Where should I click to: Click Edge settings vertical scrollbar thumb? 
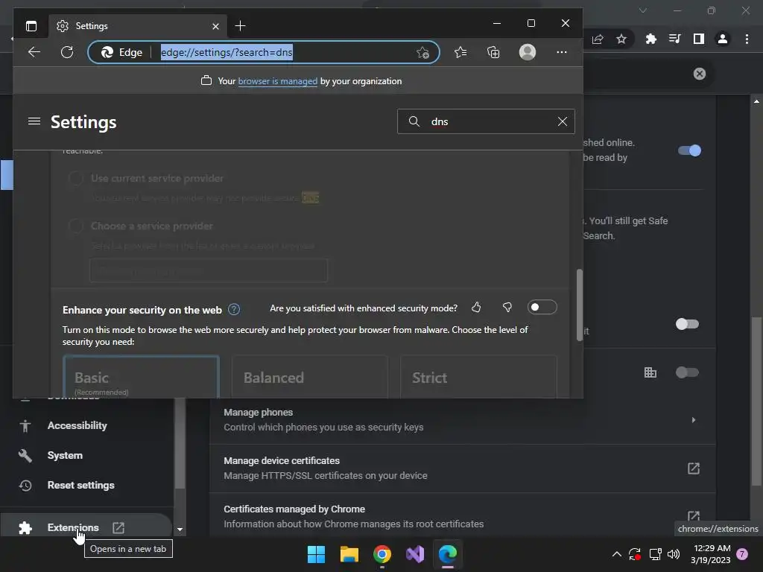click(x=579, y=305)
